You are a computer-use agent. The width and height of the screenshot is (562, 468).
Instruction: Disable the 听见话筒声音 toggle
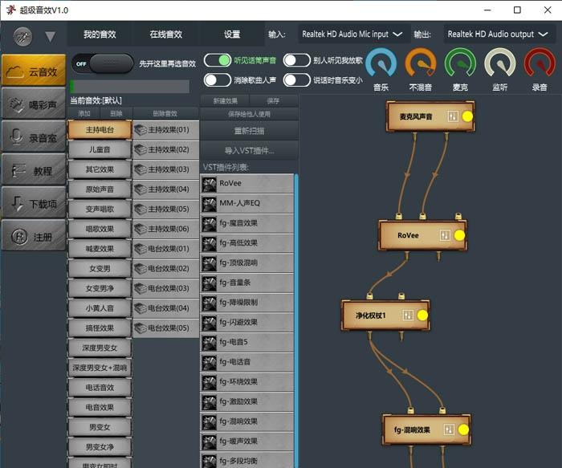pyautogui.click(x=217, y=60)
